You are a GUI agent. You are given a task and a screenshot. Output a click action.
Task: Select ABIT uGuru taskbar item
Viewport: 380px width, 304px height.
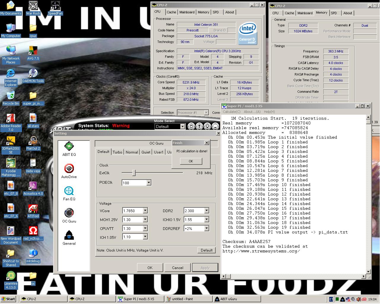(237, 299)
